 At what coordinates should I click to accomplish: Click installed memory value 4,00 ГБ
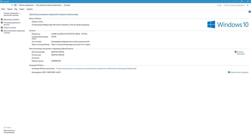[54, 37]
